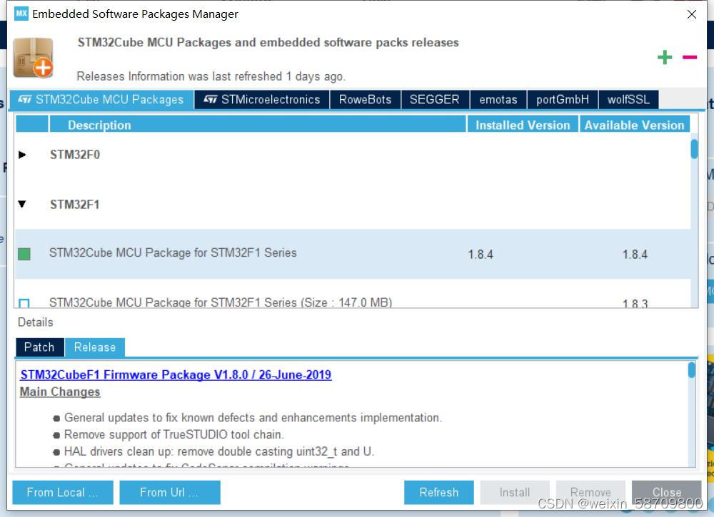
Task: Click the MX logo icon in title bar
Action: tap(21, 13)
